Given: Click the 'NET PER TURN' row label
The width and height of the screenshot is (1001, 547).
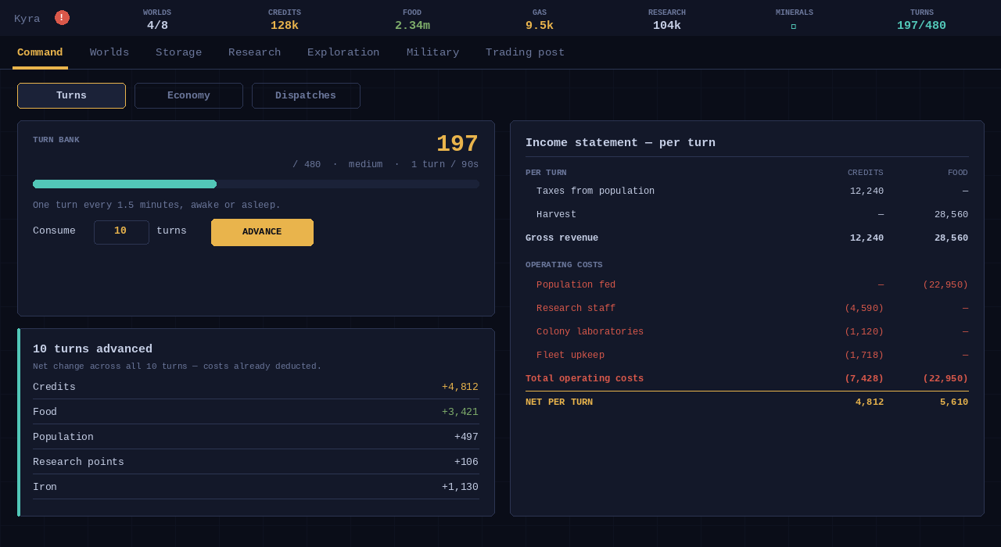Looking at the screenshot, I should tap(559, 402).
